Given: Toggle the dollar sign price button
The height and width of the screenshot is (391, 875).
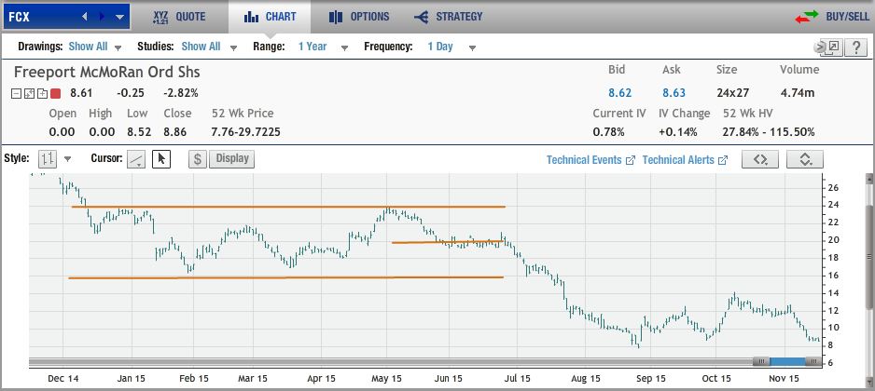Looking at the screenshot, I should (x=198, y=159).
